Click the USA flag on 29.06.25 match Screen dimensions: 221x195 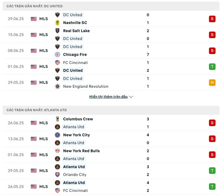click(34, 19)
